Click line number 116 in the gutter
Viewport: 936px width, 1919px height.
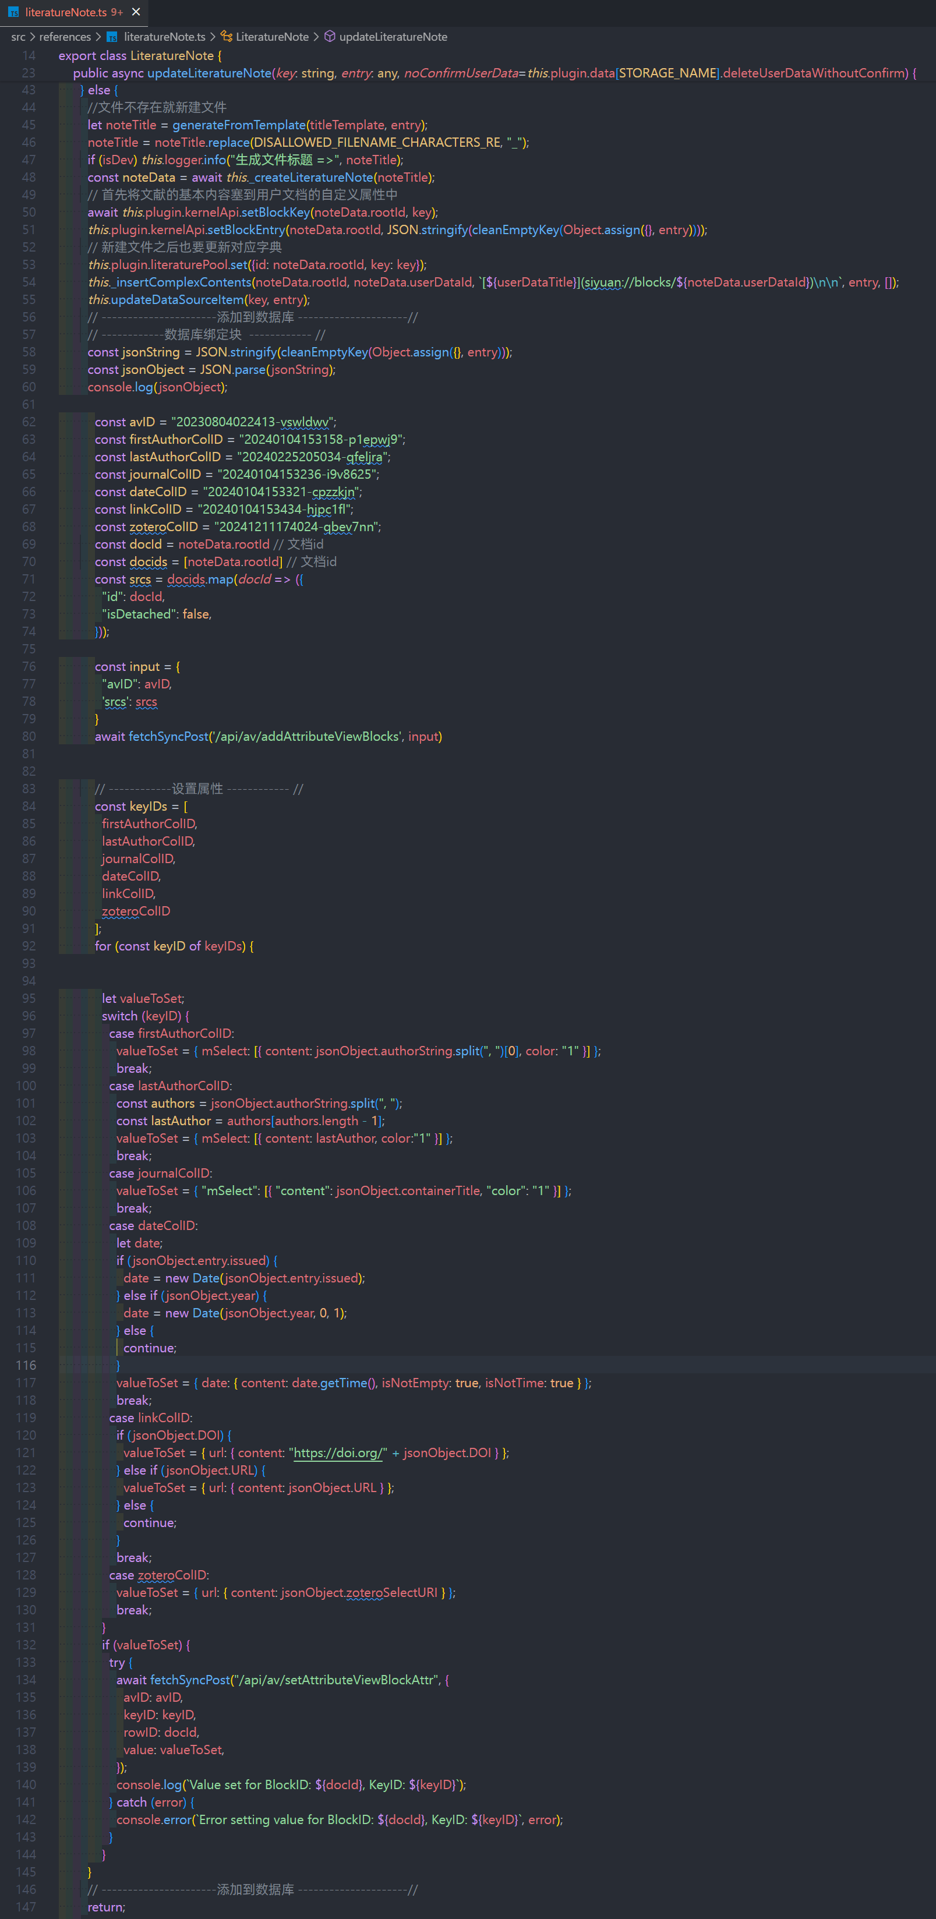(x=26, y=1366)
